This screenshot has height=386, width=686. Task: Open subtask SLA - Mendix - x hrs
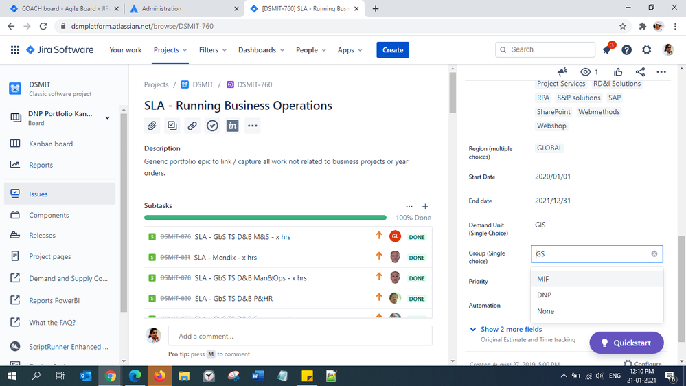point(225,258)
